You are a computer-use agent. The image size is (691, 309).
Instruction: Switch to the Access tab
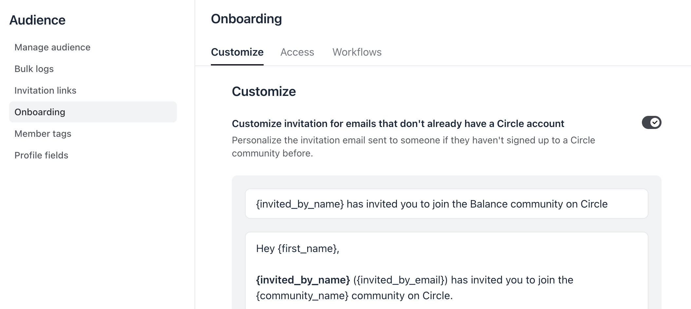[297, 52]
